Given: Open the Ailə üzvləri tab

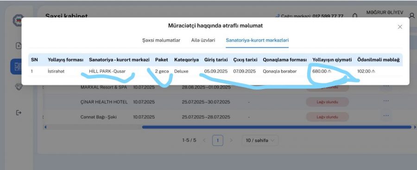Looking at the screenshot, I should [203, 40].
